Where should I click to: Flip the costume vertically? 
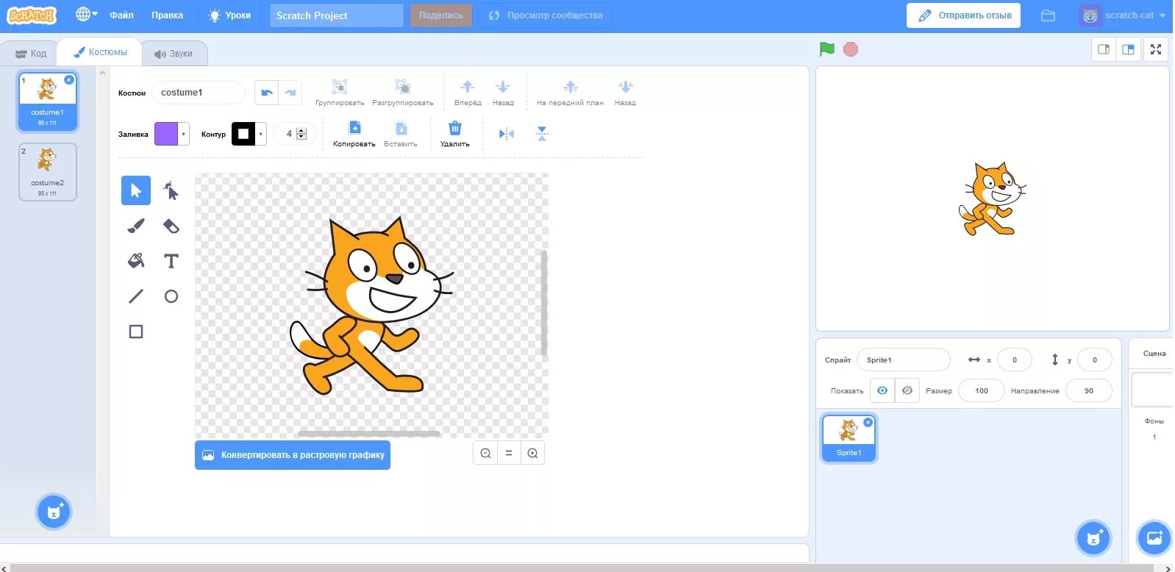point(542,134)
